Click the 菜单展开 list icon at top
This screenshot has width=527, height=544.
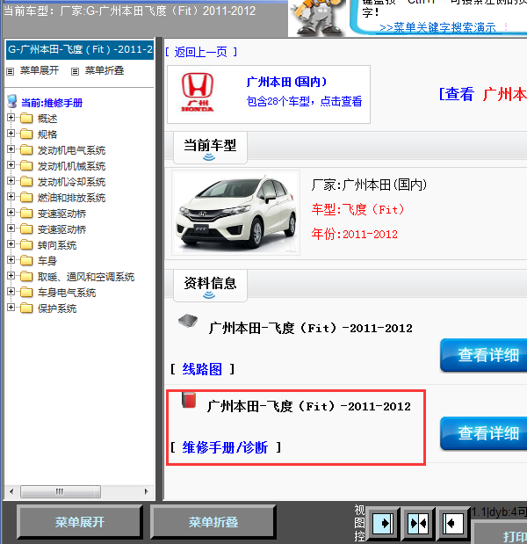click(10, 71)
